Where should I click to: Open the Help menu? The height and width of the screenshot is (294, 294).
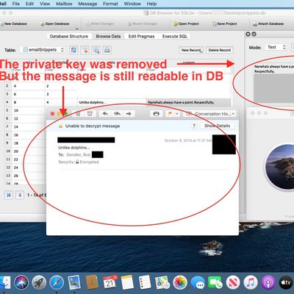click(x=151, y=4)
